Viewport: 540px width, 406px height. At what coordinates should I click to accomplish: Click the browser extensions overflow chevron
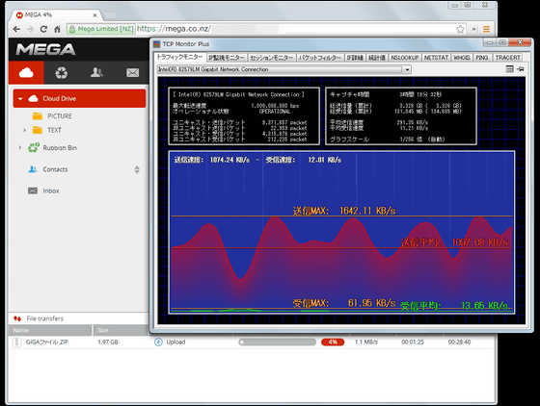tap(474, 29)
